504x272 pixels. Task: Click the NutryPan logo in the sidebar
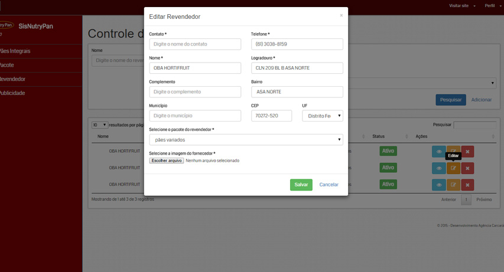click(x=6, y=25)
